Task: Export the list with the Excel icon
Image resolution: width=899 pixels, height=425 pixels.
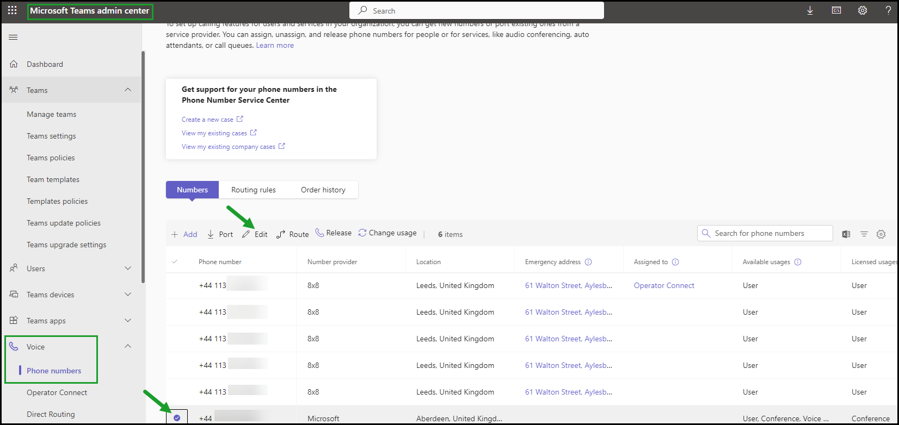Action: coord(846,234)
